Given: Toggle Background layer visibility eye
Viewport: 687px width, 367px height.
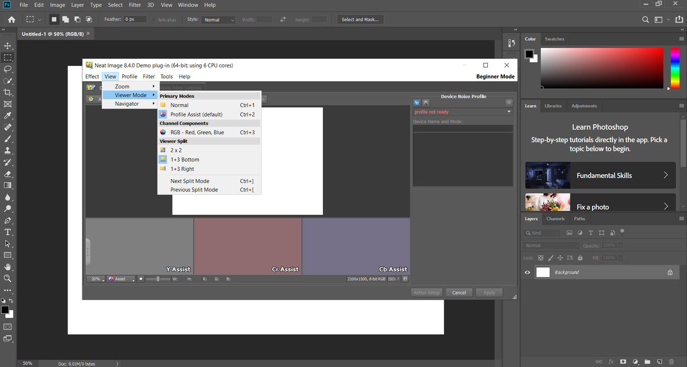Looking at the screenshot, I should (x=528, y=273).
